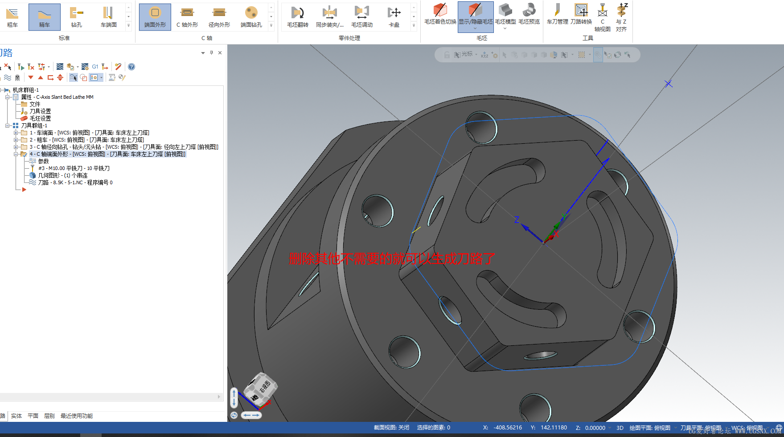Click 截面视图: 关闭 in status bar
The height and width of the screenshot is (437, 784).
[391, 428]
